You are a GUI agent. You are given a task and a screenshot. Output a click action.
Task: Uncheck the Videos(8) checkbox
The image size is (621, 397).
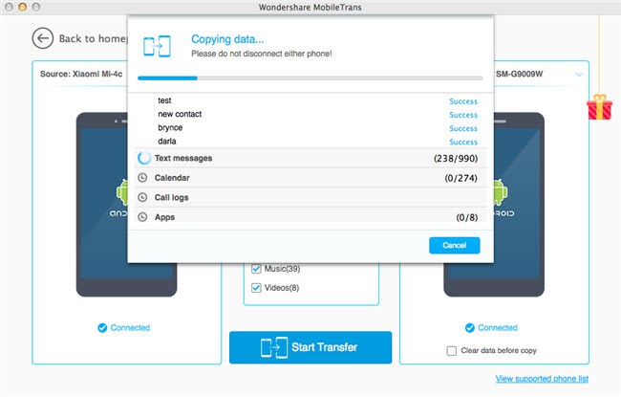tap(256, 288)
